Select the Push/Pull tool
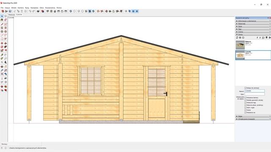Viewport: 271px width, 152px height. tap(6, 43)
